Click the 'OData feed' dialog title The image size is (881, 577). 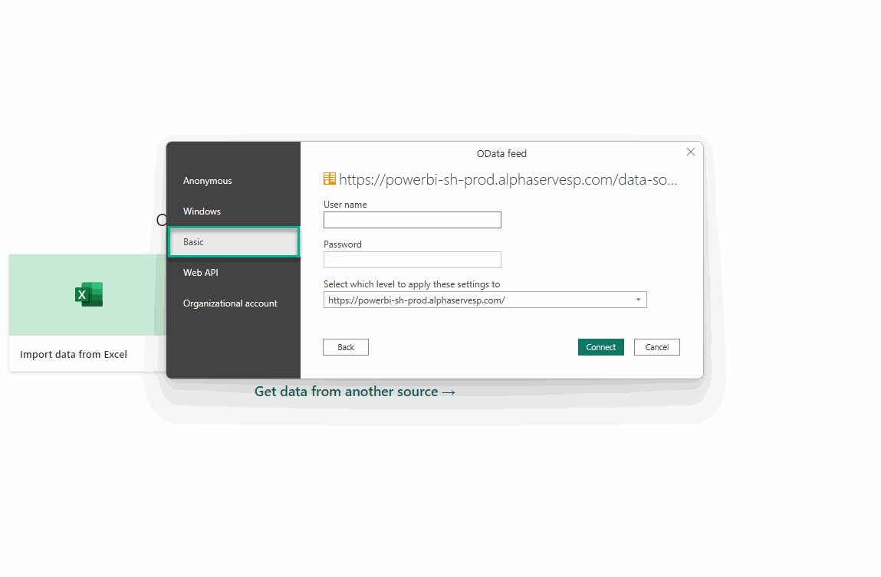point(501,154)
